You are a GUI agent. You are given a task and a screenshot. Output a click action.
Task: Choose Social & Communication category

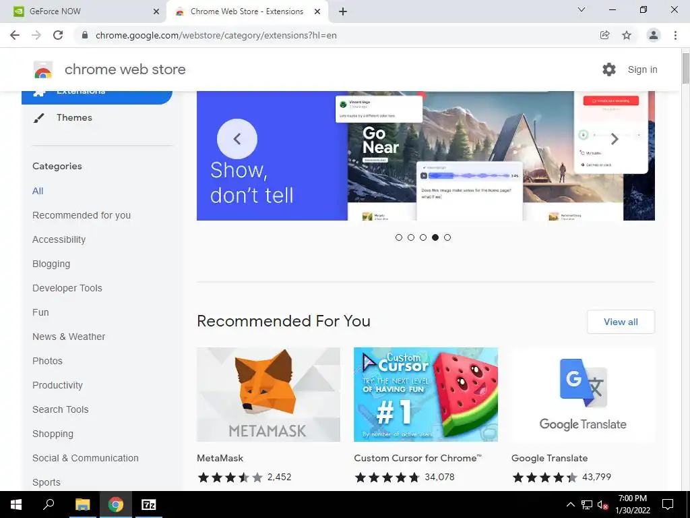[86, 458]
